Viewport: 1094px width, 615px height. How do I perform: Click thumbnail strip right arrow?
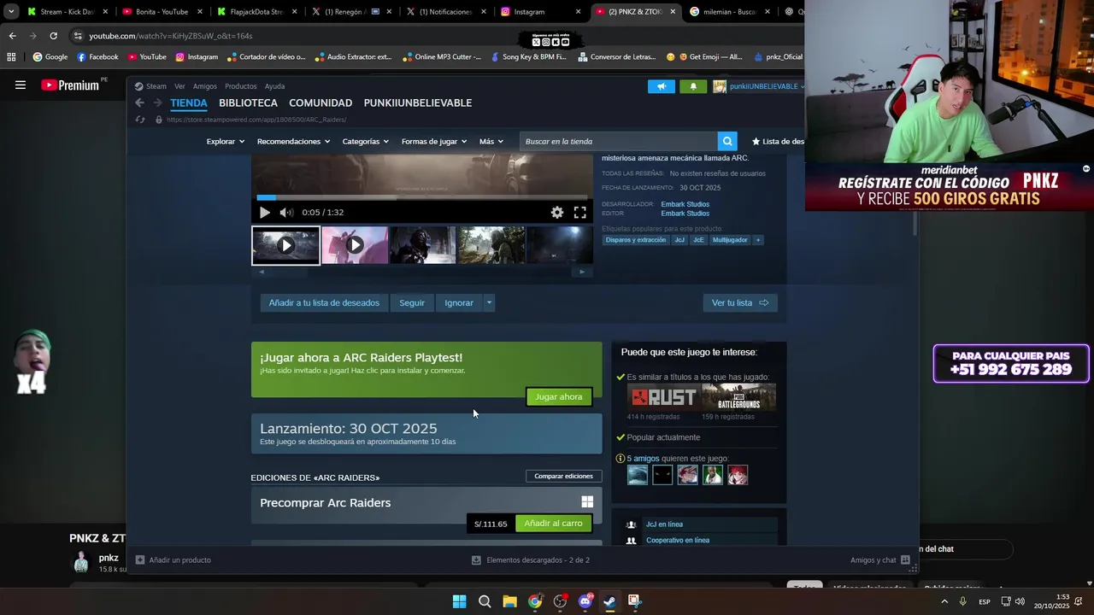pos(582,272)
